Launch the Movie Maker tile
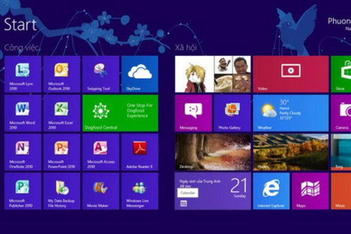Viewport: 351px width, 234px height. (x=101, y=191)
